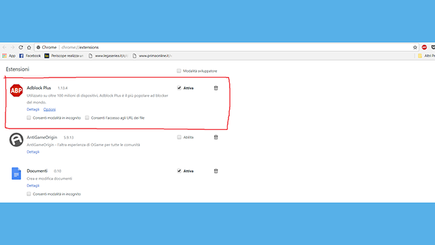The width and height of the screenshot is (435, 245).
Task: Bookmark this page with the star
Action: (415, 48)
